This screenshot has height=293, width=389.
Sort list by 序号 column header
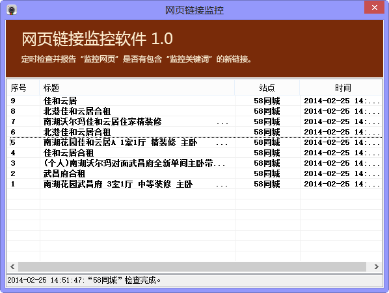23,88
